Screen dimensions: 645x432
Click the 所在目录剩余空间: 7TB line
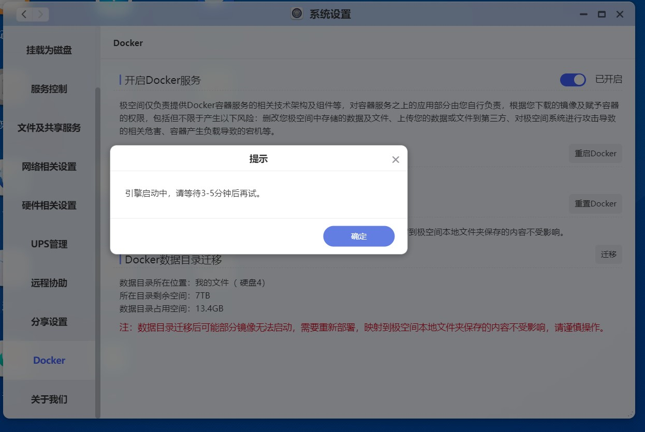pos(165,296)
